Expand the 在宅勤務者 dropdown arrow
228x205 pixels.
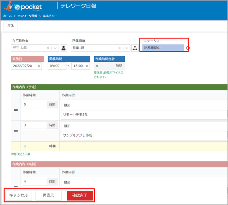pyautogui.click(x=55, y=48)
